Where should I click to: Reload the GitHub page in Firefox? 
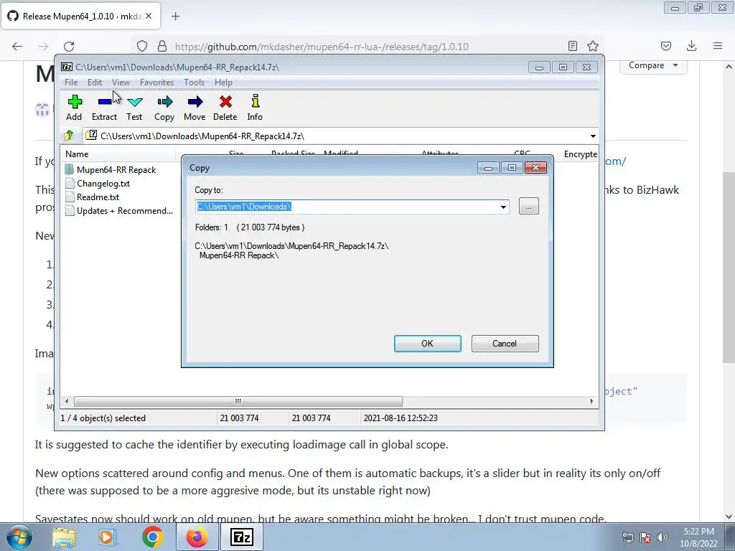click(x=69, y=47)
